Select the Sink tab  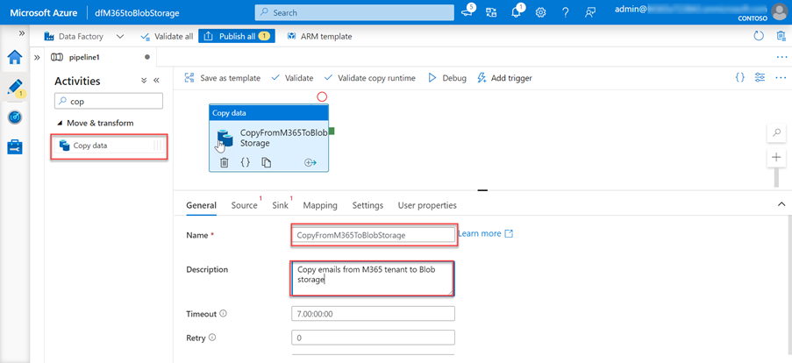[x=281, y=205]
